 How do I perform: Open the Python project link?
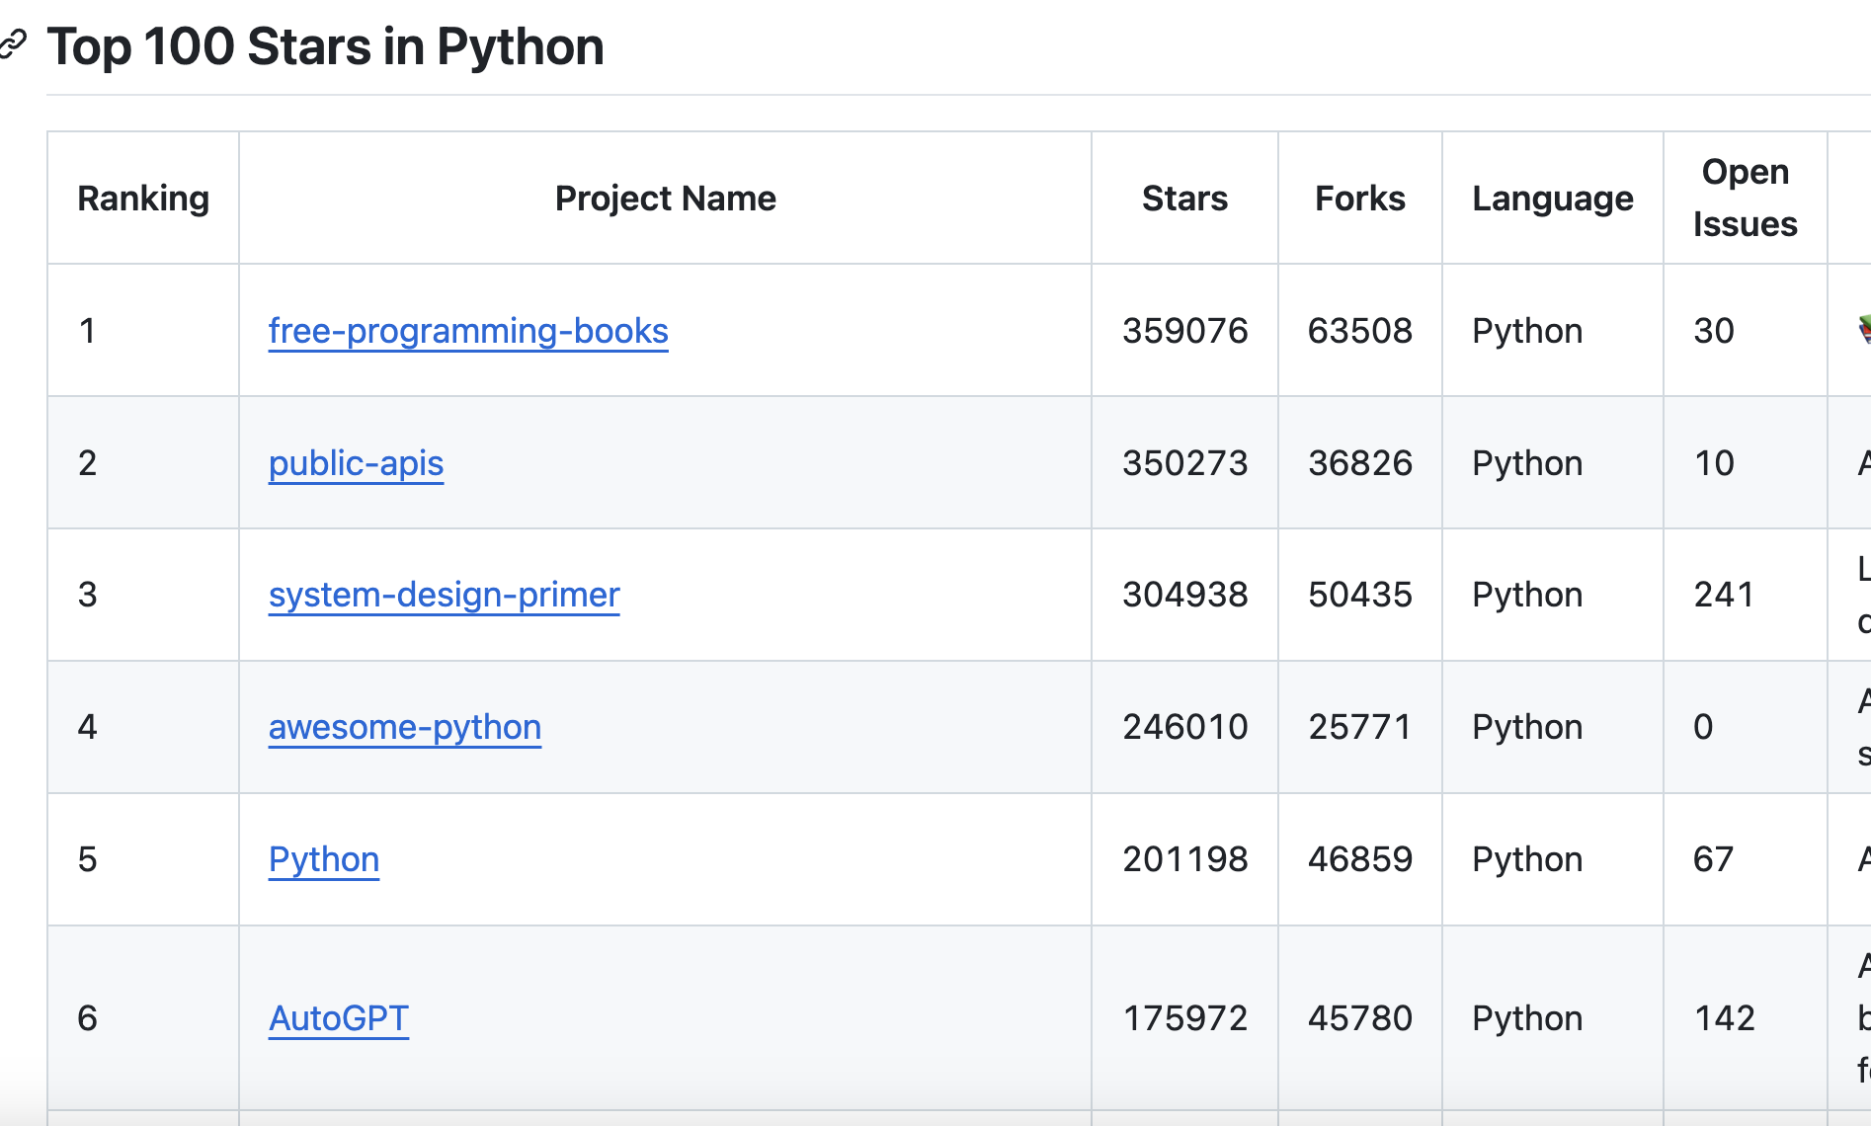(x=324, y=859)
